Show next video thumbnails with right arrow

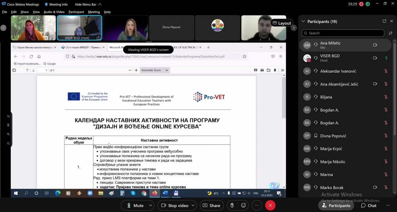(294, 28)
